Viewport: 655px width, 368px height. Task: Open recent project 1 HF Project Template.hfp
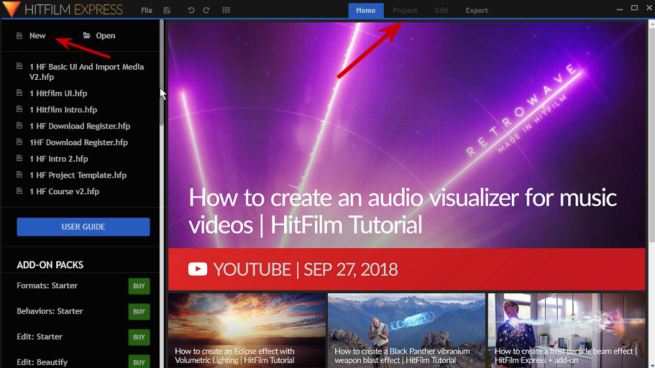[77, 175]
